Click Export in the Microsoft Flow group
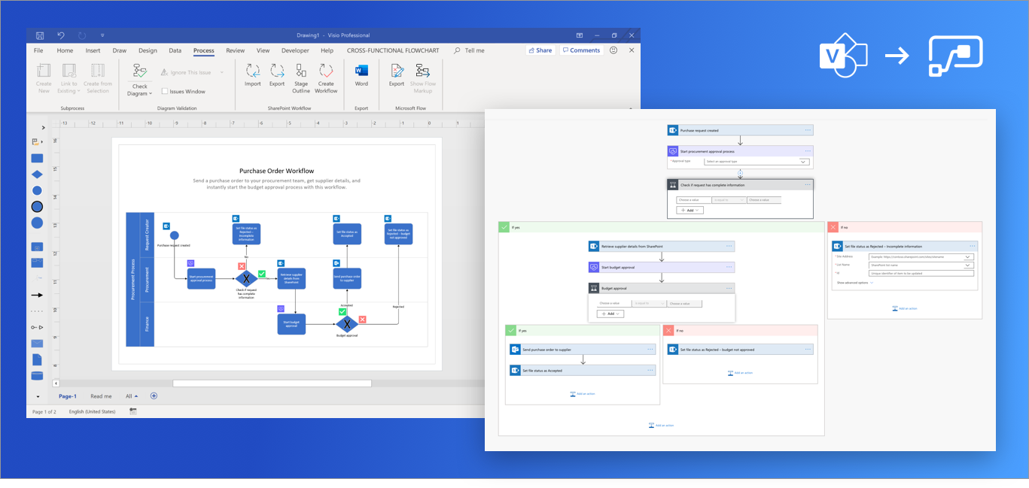 pos(396,73)
